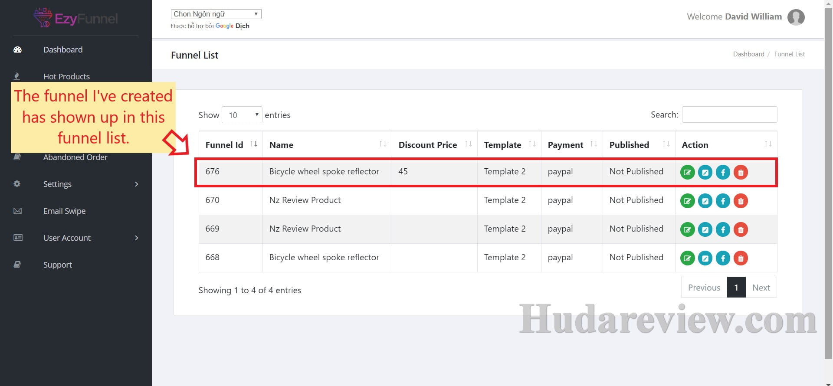Click the green edit icon for funnel 676
Screen dimensions: 833x386
click(687, 172)
